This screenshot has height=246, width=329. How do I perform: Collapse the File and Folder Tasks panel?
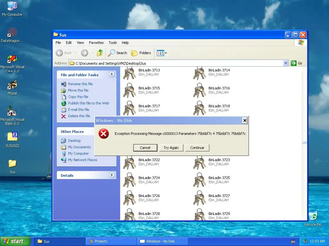click(111, 74)
